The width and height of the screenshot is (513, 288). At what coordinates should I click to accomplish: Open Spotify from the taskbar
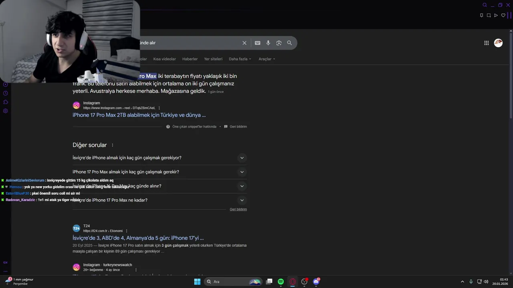[x=281, y=282]
